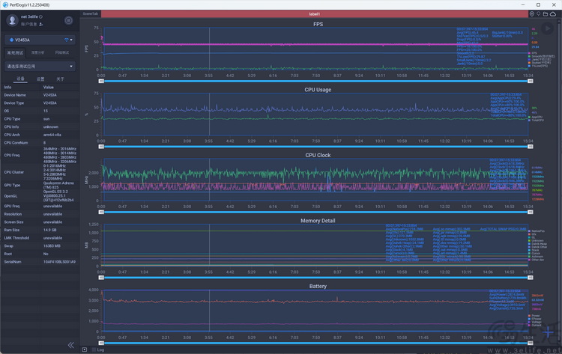Toggle Smooth legend series in FPS chart

[541, 56]
